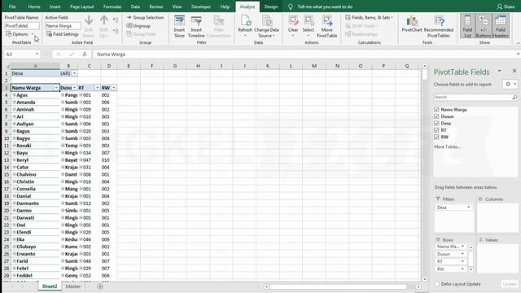The height and width of the screenshot is (293, 521).
Task: Open Recommended PivotTables
Action: pyautogui.click(x=439, y=26)
